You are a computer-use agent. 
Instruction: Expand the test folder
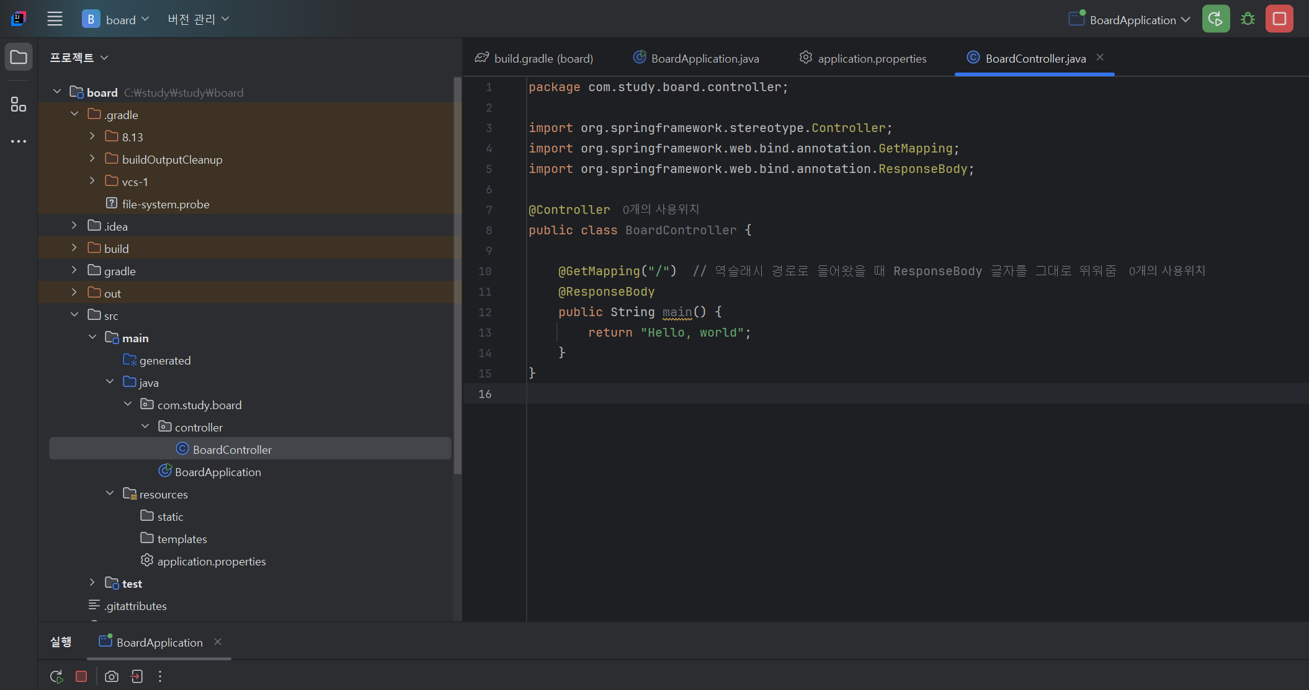[92, 583]
